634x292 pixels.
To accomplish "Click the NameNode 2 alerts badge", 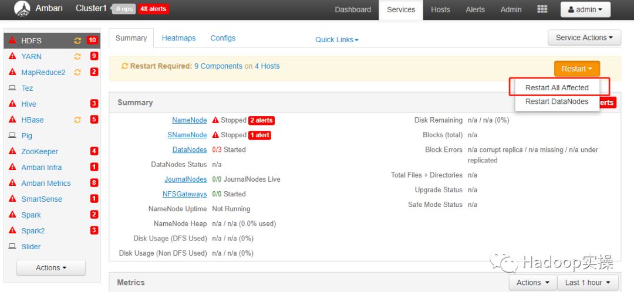I will pyautogui.click(x=261, y=120).
